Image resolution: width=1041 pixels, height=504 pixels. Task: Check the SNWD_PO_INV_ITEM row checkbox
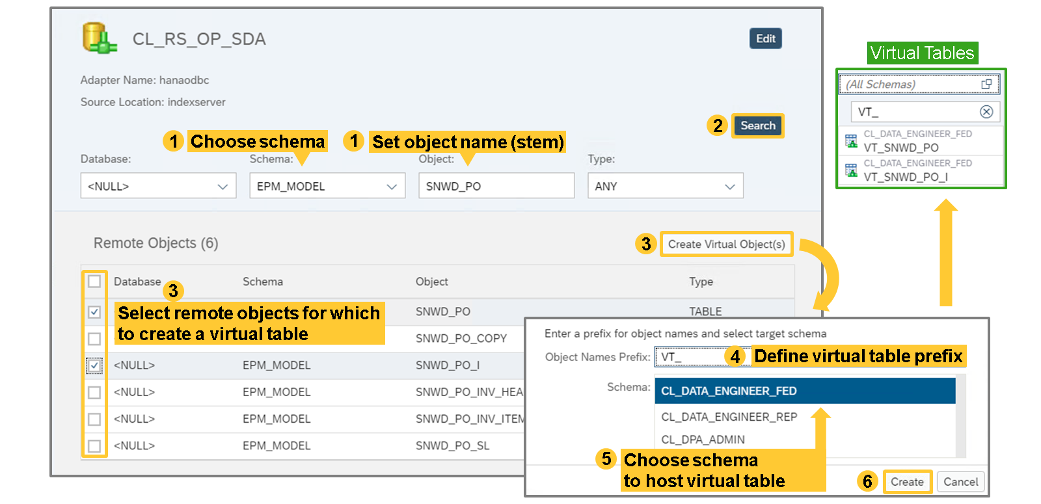tap(94, 419)
